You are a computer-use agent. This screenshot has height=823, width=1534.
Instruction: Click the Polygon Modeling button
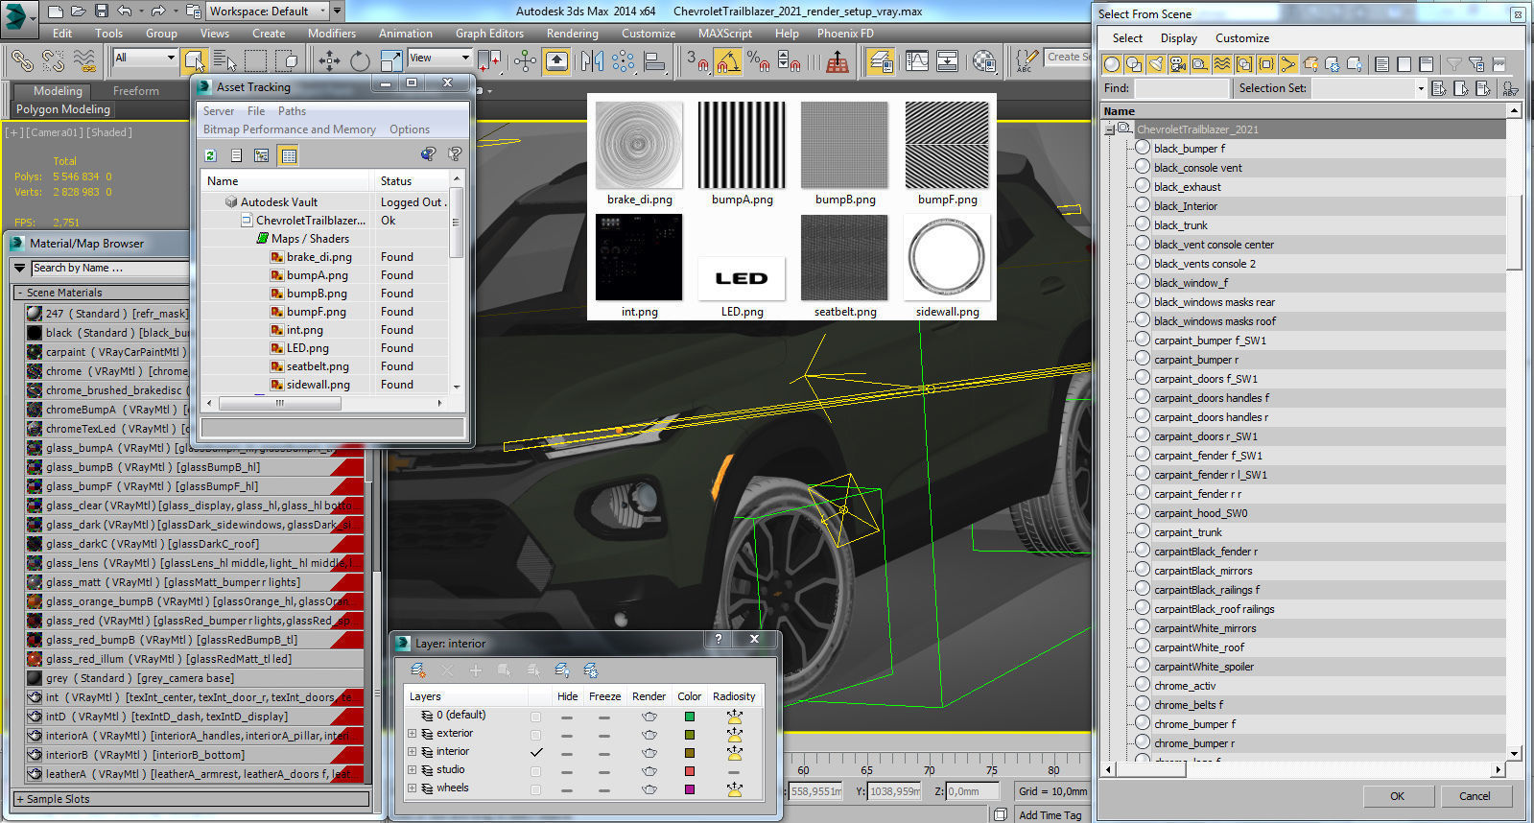tap(63, 109)
